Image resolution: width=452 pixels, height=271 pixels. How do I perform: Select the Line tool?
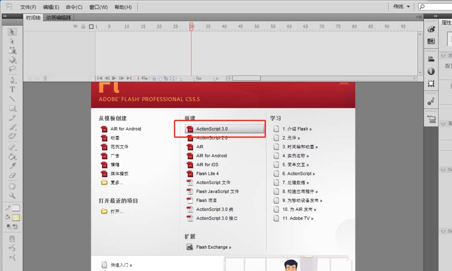point(12,99)
